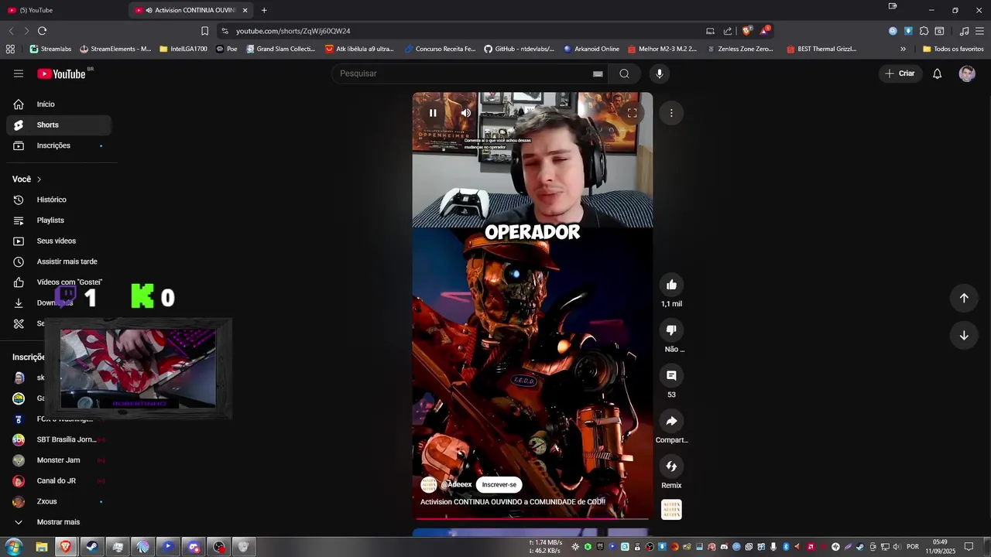Image resolution: width=991 pixels, height=557 pixels.
Task: Open the @Adeeex channel avatar
Action: (x=429, y=485)
